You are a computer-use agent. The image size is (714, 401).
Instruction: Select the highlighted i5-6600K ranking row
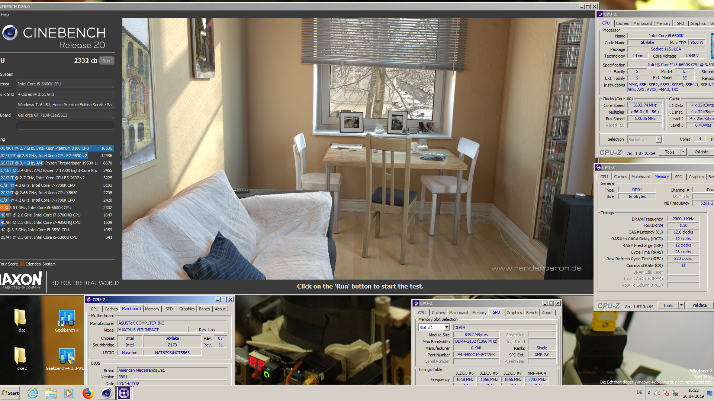click(57, 208)
